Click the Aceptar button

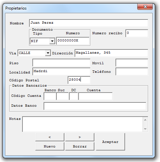pos(111,142)
